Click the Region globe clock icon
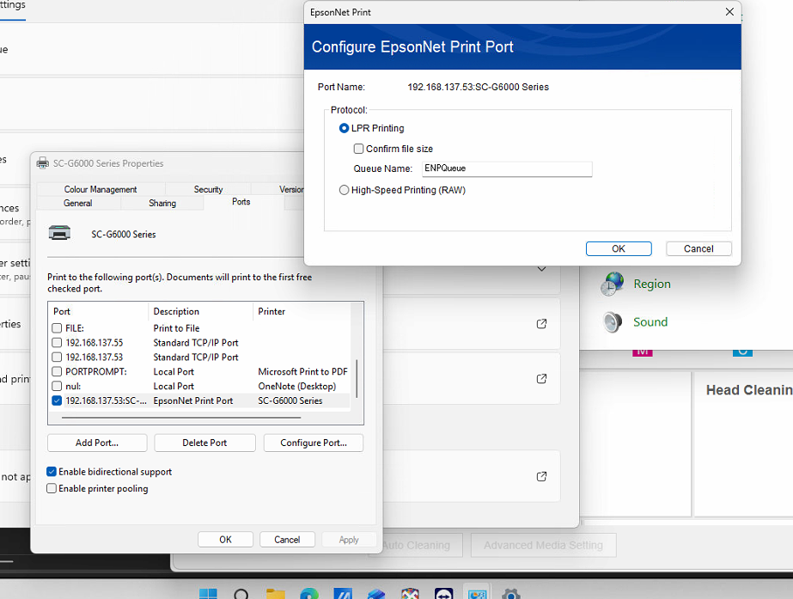Viewport: 793px width, 599px height. pos(613,284)
